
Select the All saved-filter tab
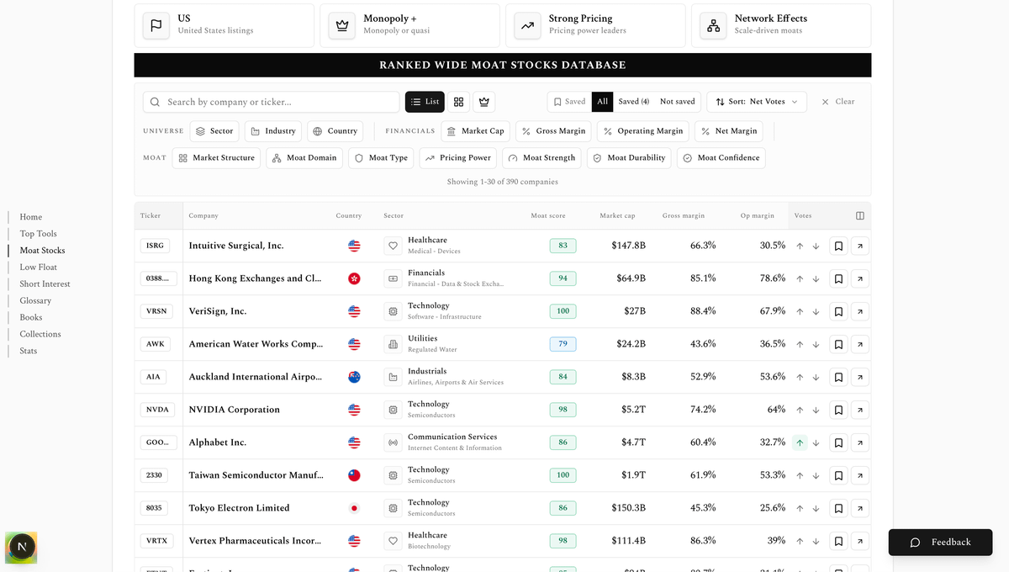pyautogui.click(x=602, y=102)
